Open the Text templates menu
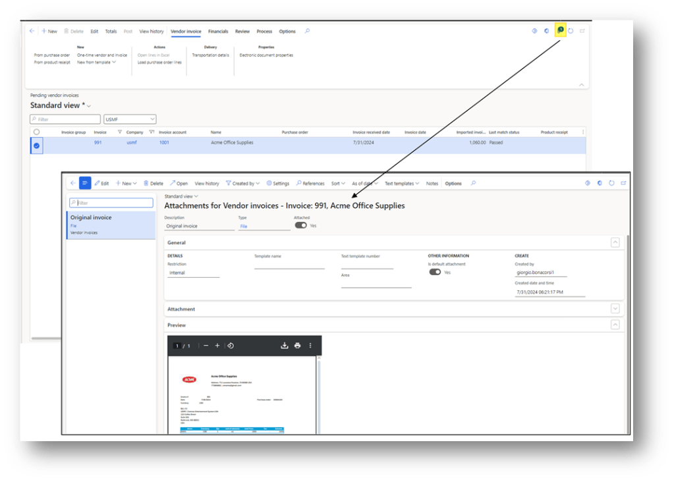This screenshot has height=482, width=674. pos(401,184)
